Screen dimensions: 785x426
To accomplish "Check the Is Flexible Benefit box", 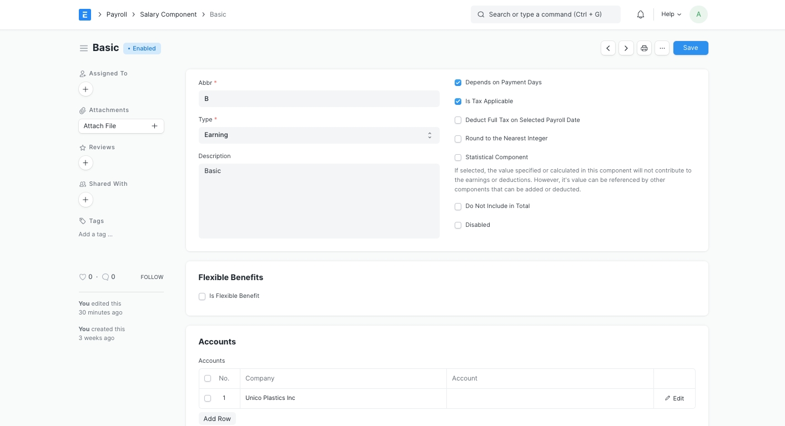I will point(202,296).
